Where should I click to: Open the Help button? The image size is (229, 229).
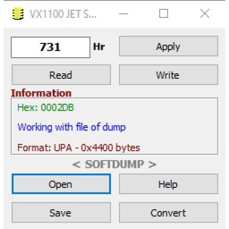169,184
